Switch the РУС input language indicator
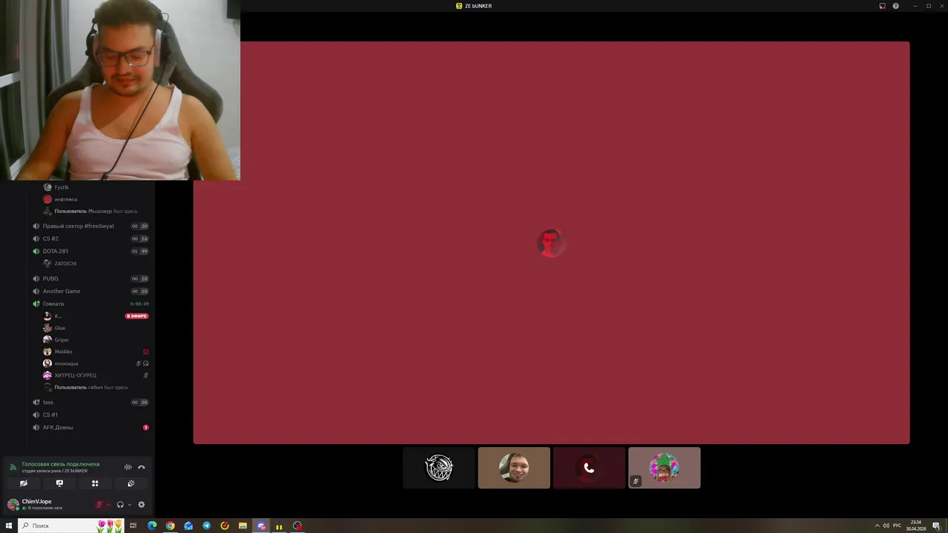Screen dimensions: 948x533 pos(897,526)
